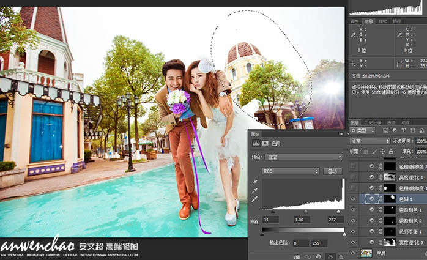Filter layers by pixel layer icon
Screen dimensions: 427x260
tap(385, 131)
